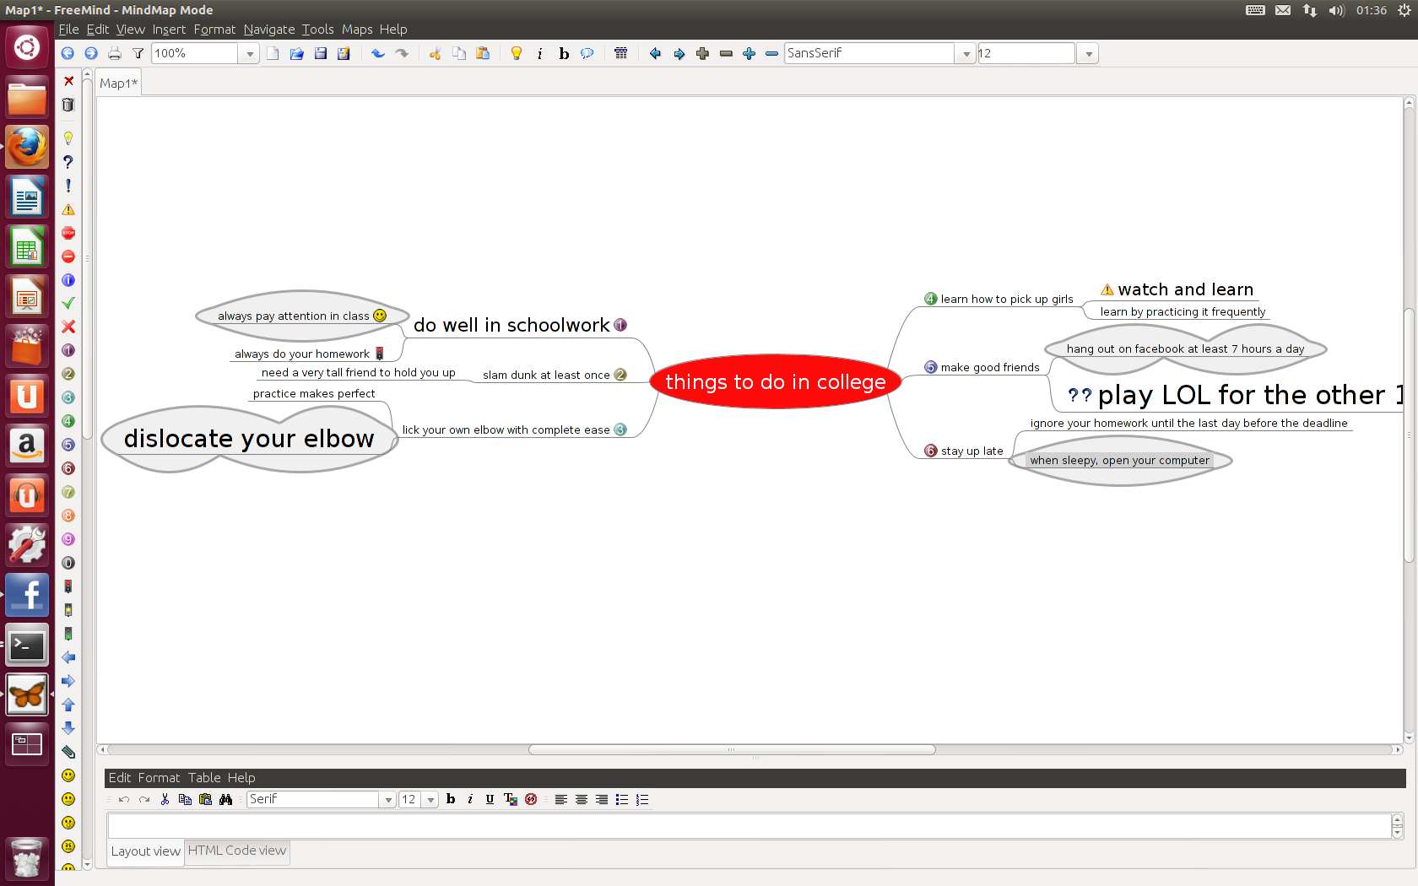The width and height of the screenshot is (1418, 886).
Task: Open the SansSerif font dropdown
Action: (x=966, y=53)
